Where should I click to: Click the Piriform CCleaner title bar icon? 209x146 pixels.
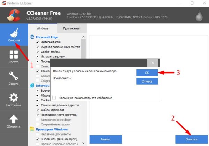4,3
